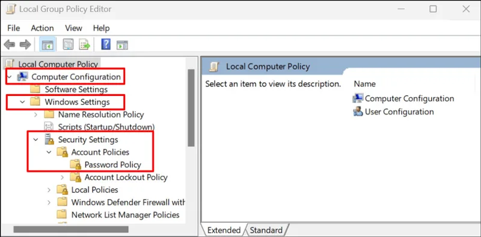Expand the Local Policies tree node
This screenshot has width=481, height=237.
[x=49, y=190]
